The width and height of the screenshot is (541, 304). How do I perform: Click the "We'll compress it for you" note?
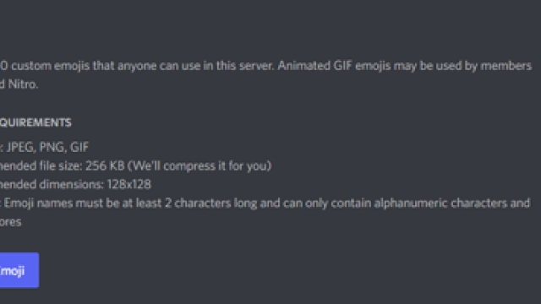(199, 166)
